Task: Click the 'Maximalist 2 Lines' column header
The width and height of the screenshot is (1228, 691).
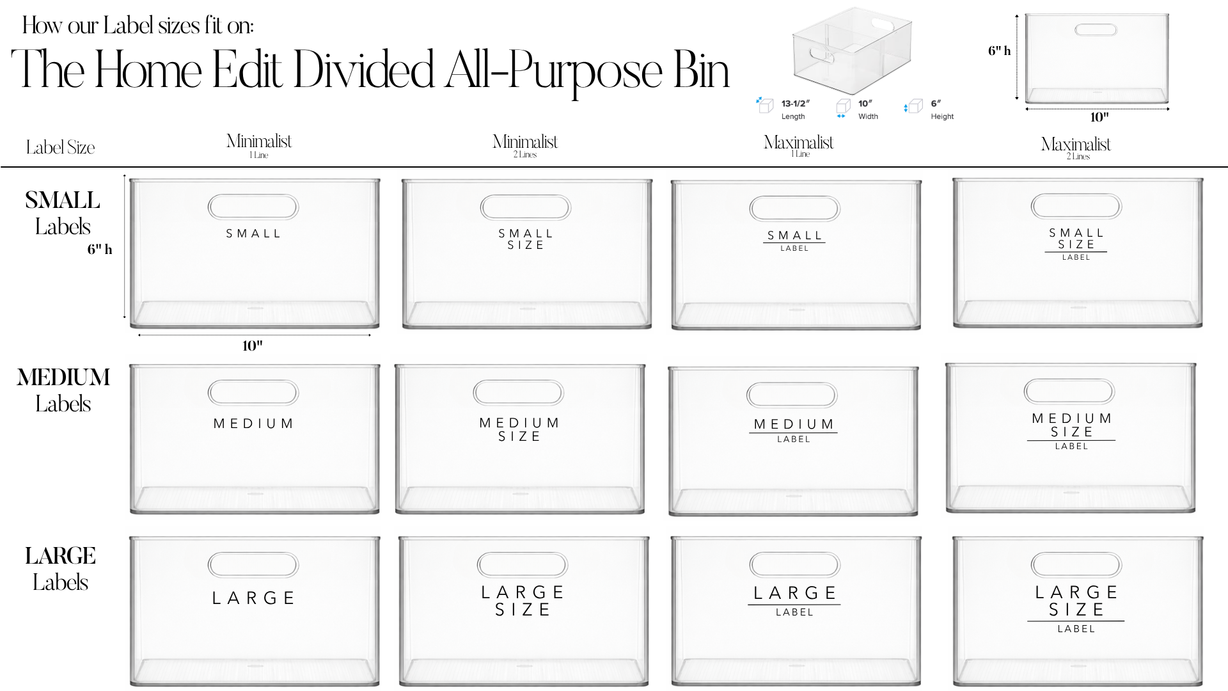Action: coord(1076,148)
